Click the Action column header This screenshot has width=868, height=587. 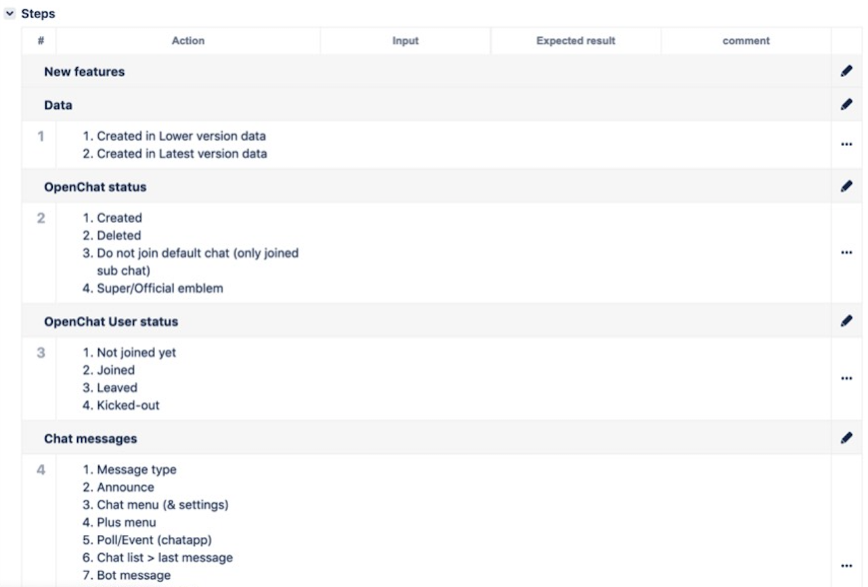click(188, 41)
